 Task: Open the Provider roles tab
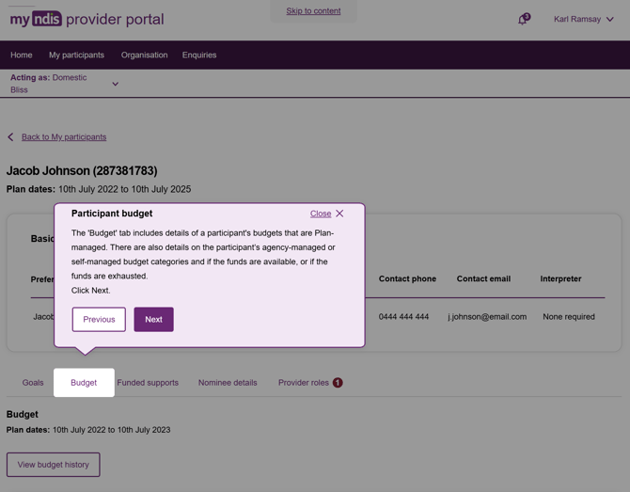click(x=304, y=383)
